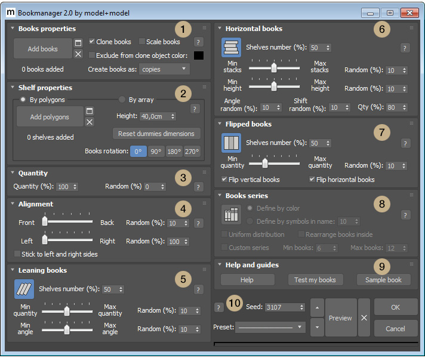Clear added shelves with X icon
This screenshot has height=358, width=425.
[90, 122]
